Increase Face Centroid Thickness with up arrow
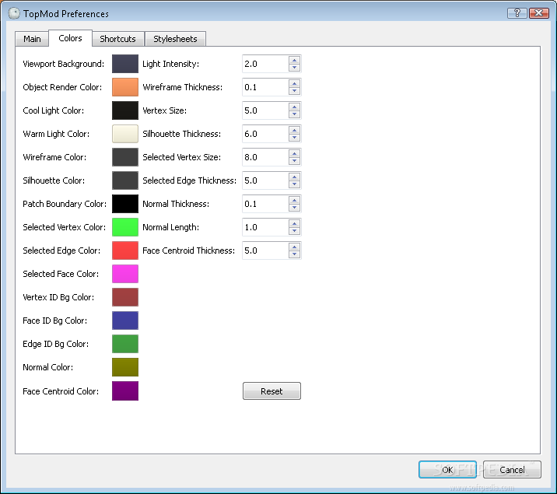Image resolution: width=557 pixels, height=494 pixels. coord(294,247)
